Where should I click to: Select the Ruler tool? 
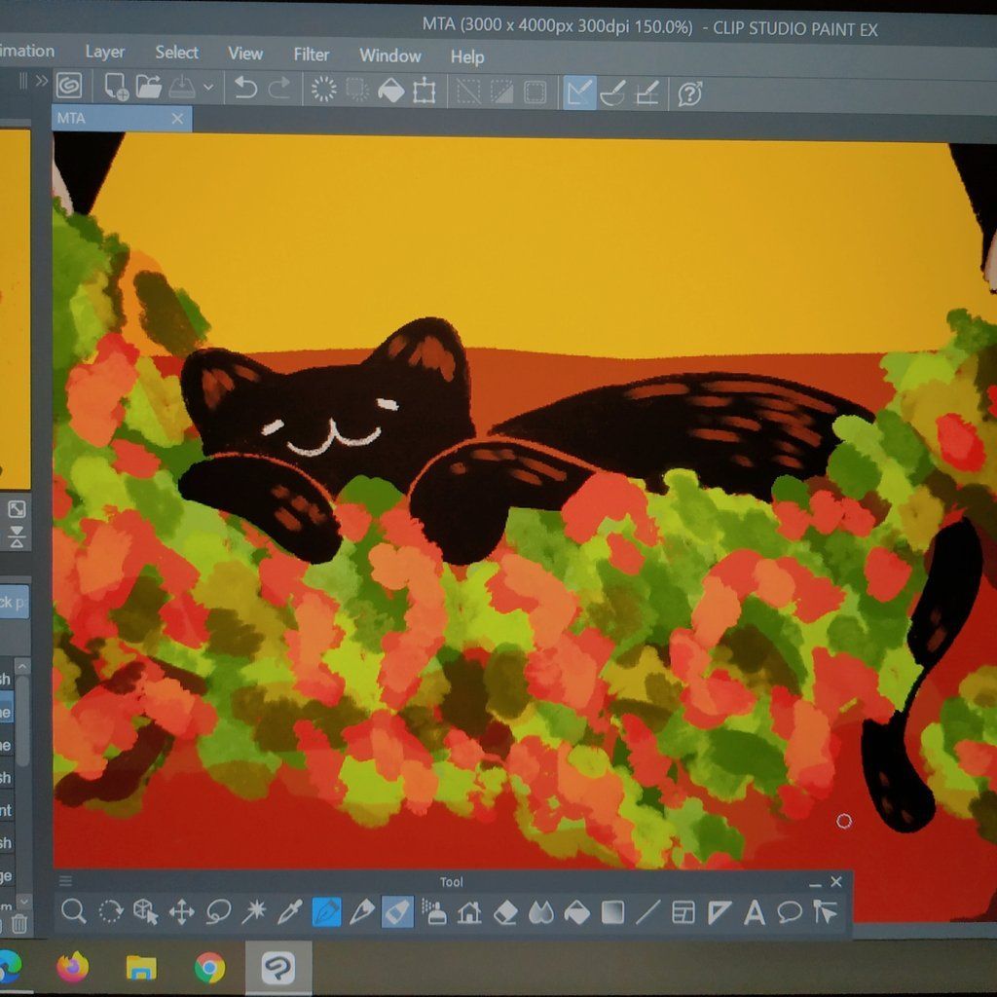click(720, 912)
